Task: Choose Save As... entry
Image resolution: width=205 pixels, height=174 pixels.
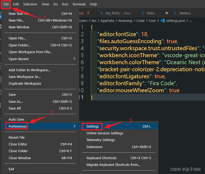Action: (40, 101)
